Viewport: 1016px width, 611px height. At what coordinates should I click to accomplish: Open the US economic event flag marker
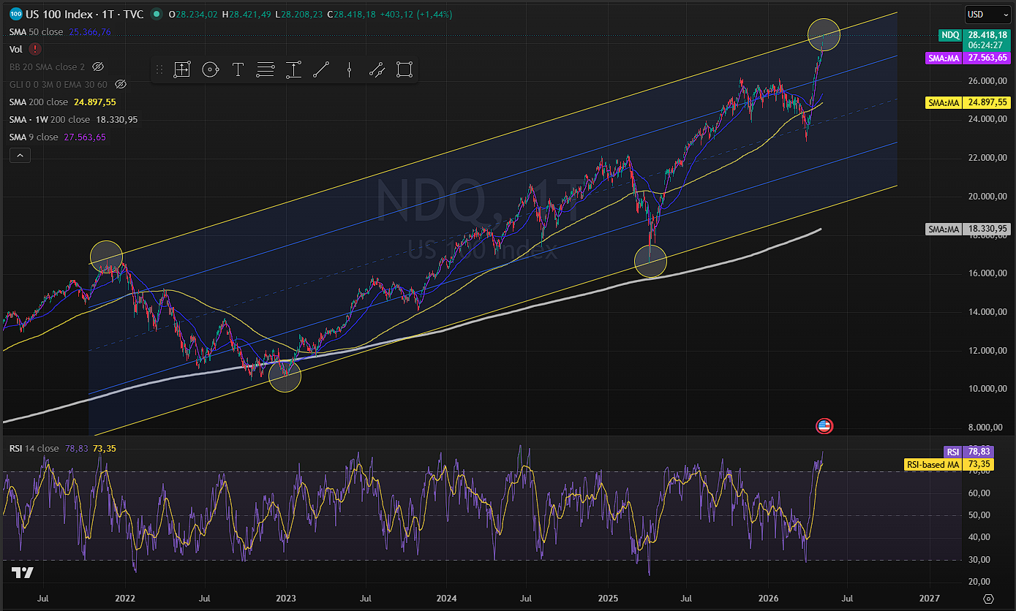point(824,426)
